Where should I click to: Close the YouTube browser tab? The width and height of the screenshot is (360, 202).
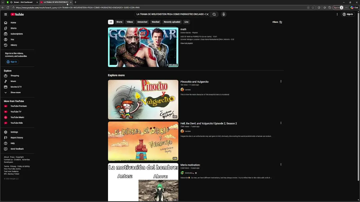(x=71, y=2)
